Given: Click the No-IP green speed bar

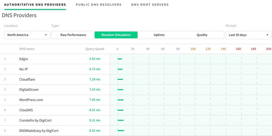Looking at the screenshot, I should coord(120,69).
